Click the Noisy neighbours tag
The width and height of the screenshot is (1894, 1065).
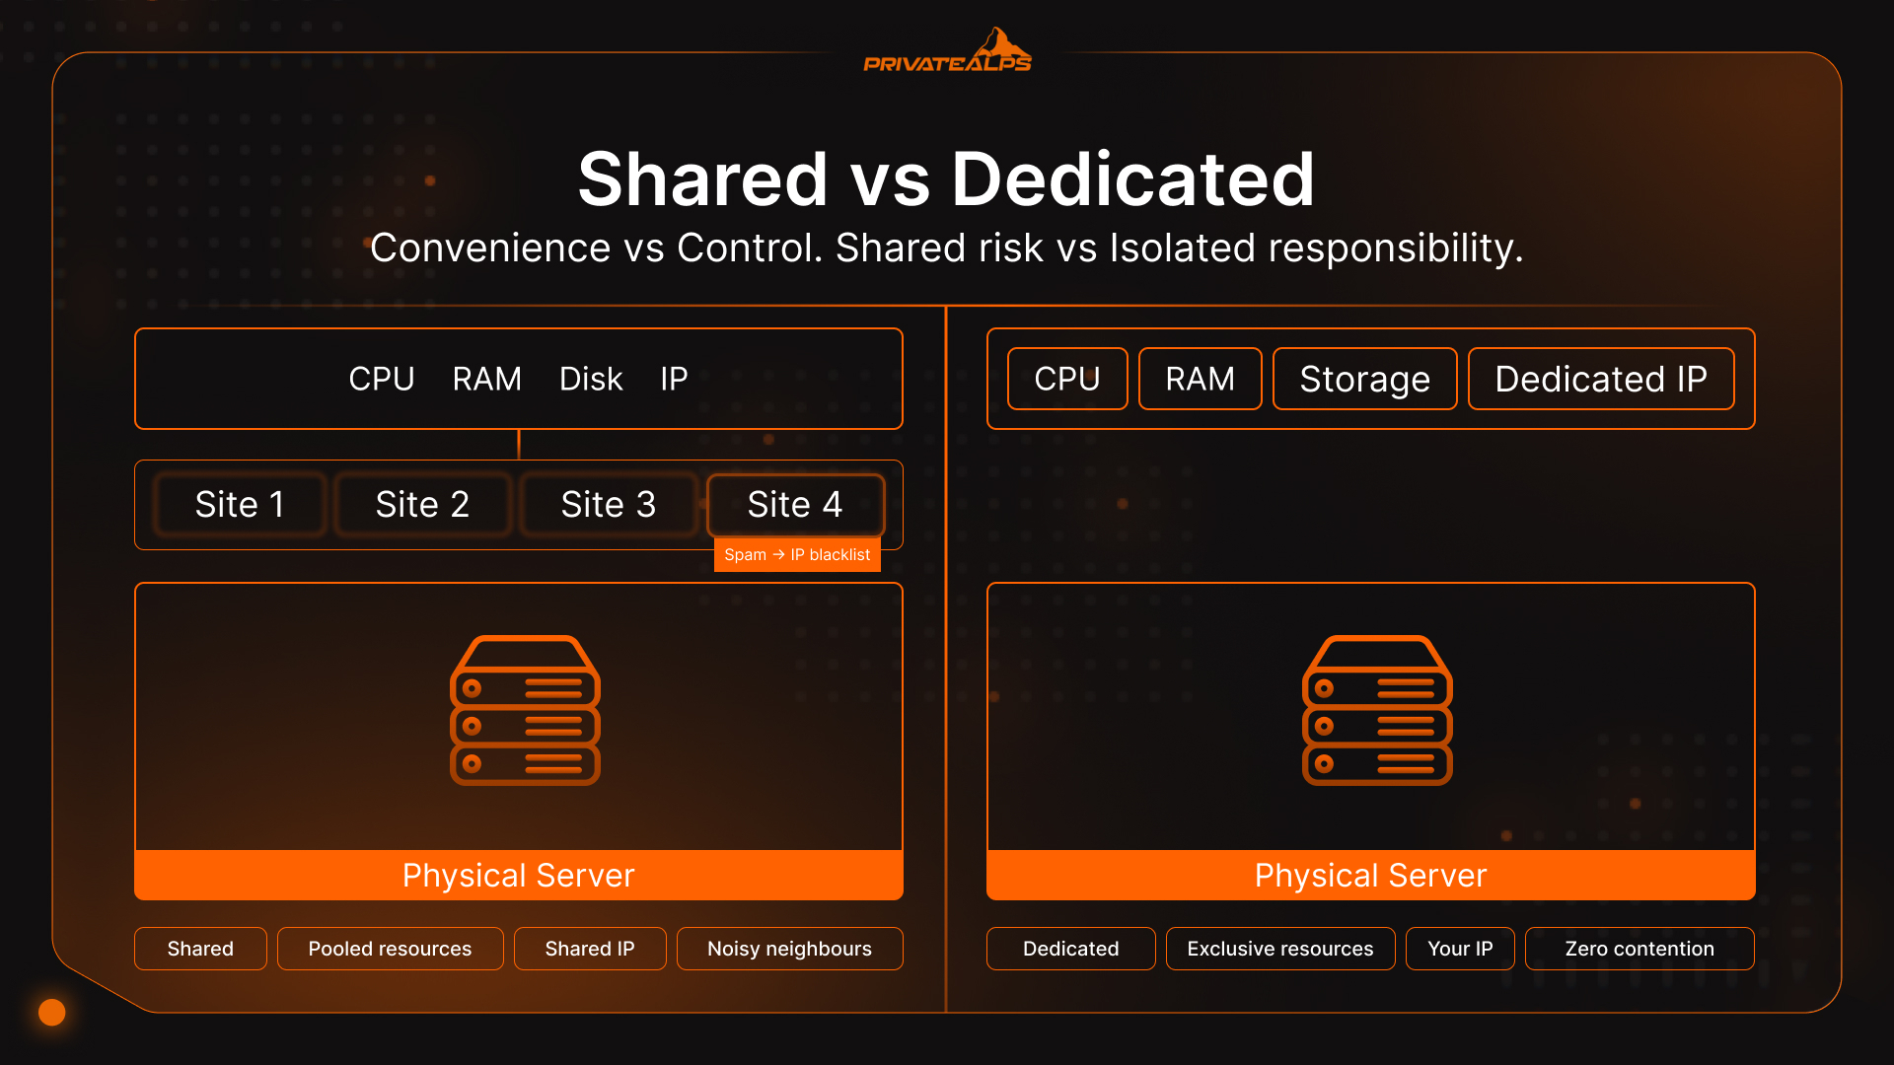tap(789, 949)
